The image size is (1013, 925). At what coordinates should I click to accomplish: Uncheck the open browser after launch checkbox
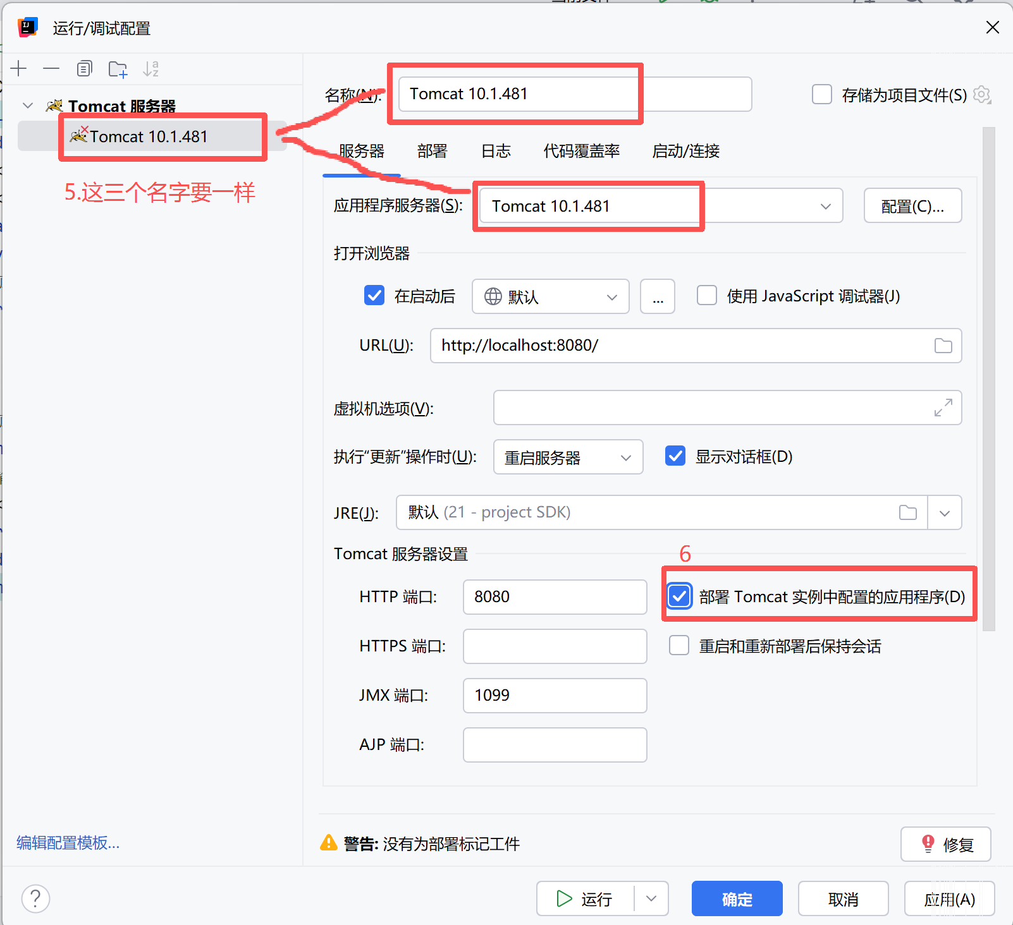[x=374, y=295]
